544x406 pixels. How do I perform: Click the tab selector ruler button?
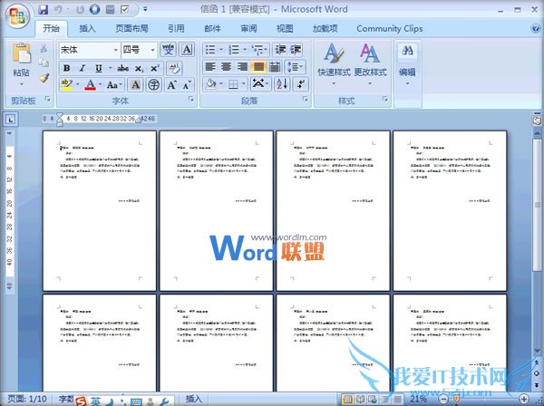11,120
